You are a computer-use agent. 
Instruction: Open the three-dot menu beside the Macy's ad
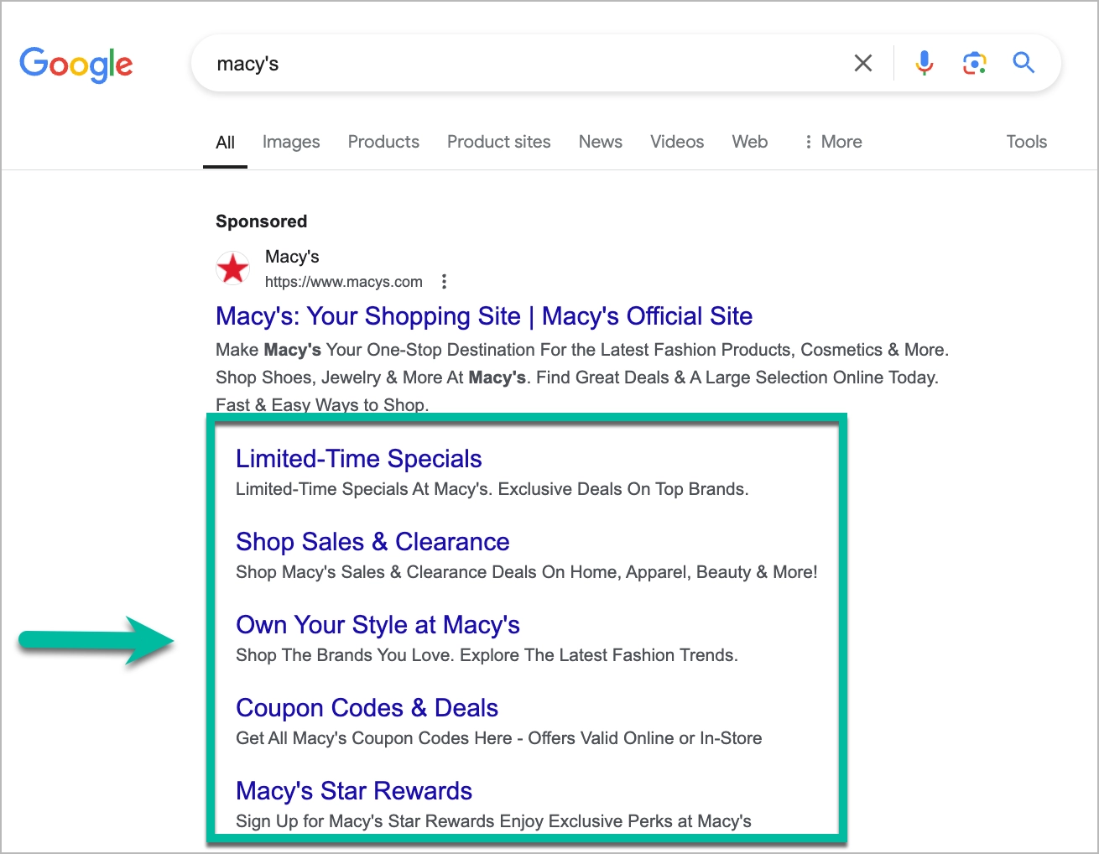point(444,282)
